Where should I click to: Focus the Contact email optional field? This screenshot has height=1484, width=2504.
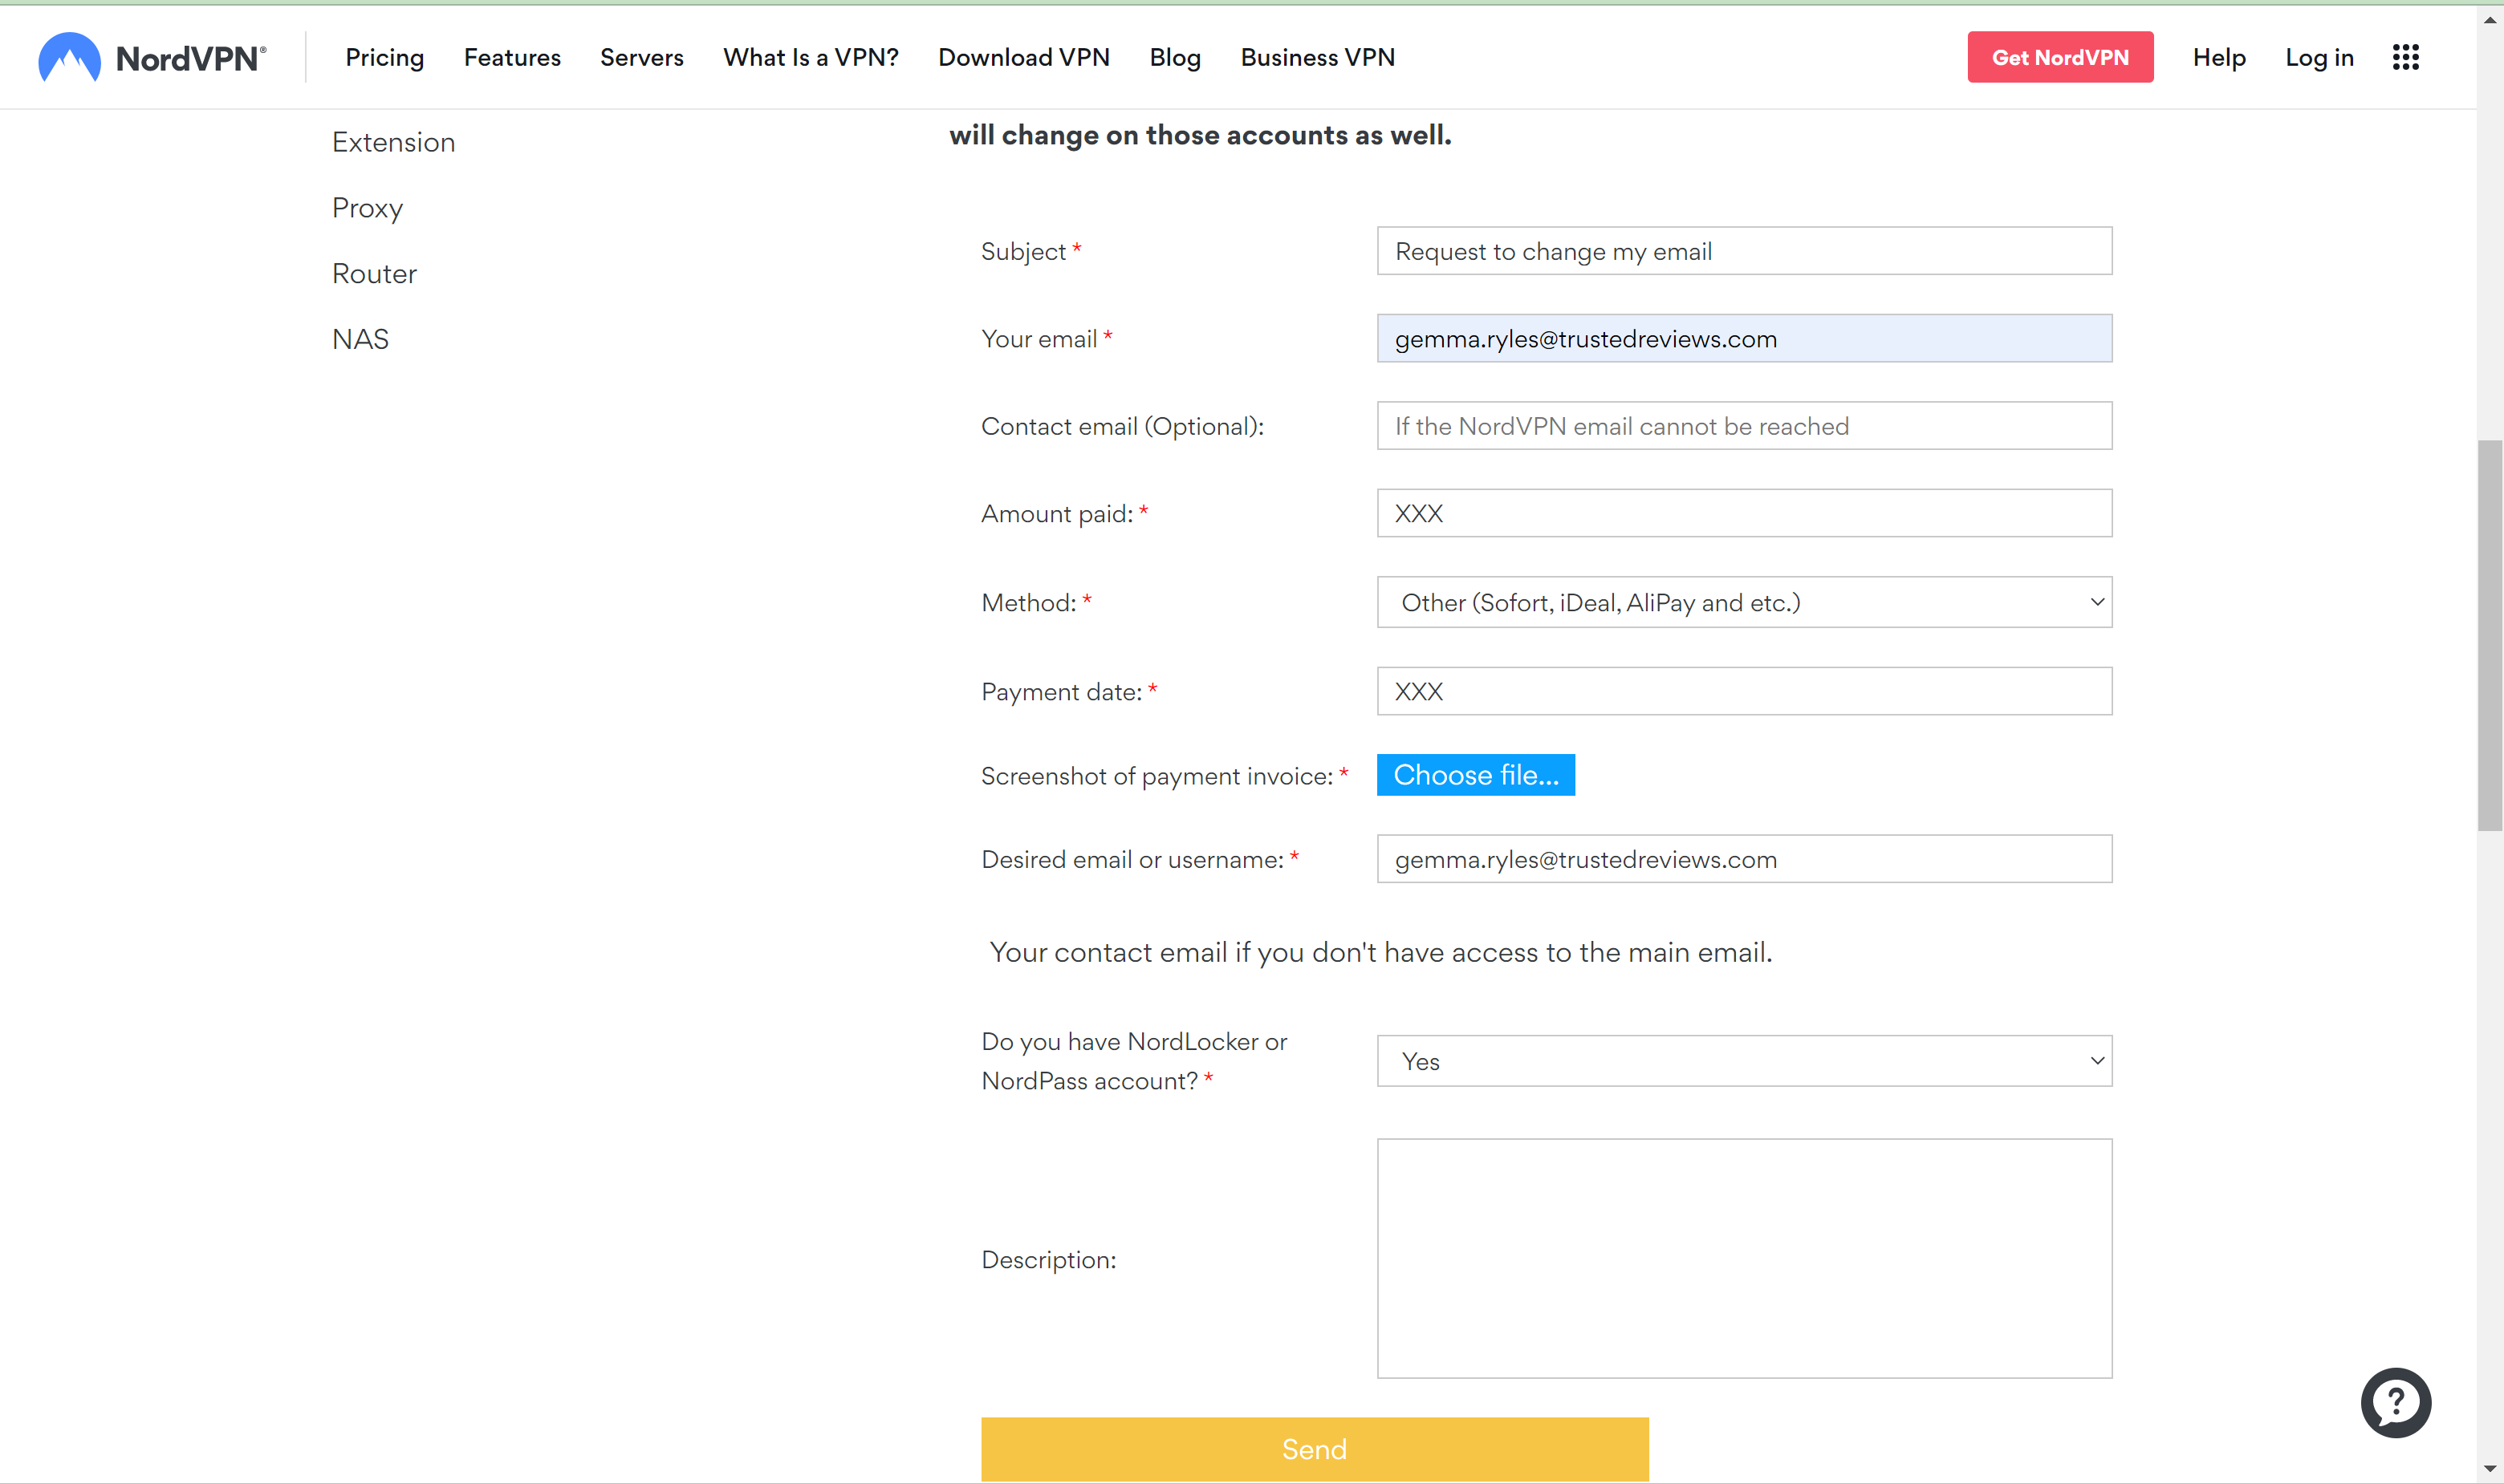click(1745, 426)
